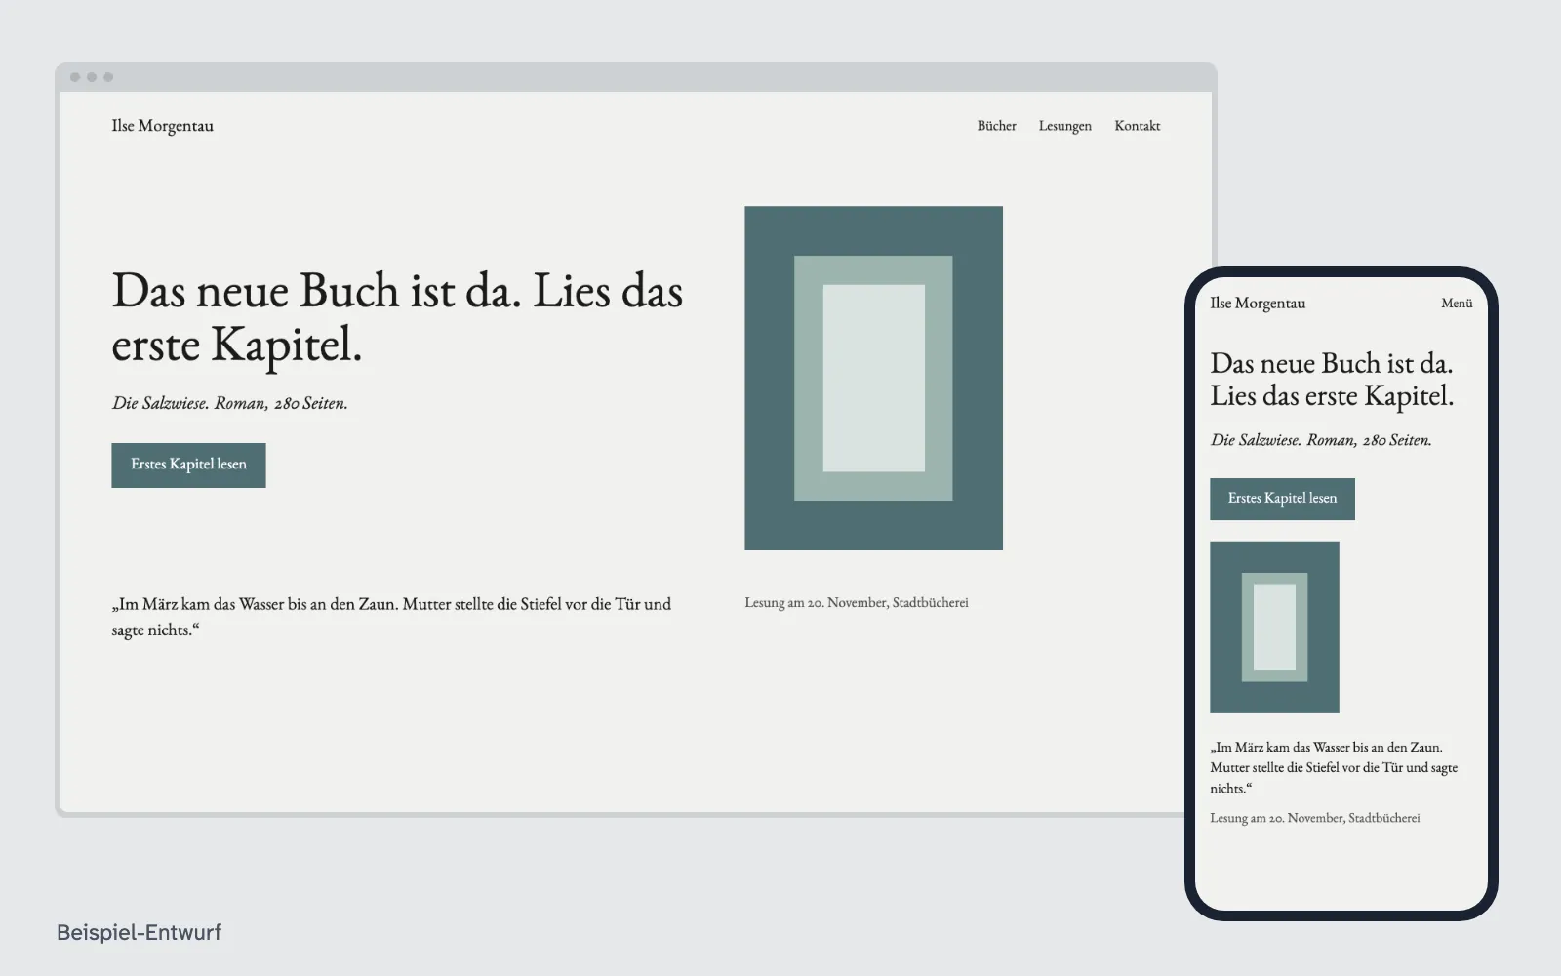Click the desktop quote beginning 'Im März kam das Wasser'
1561x976 pixels.
pos(391,617)
